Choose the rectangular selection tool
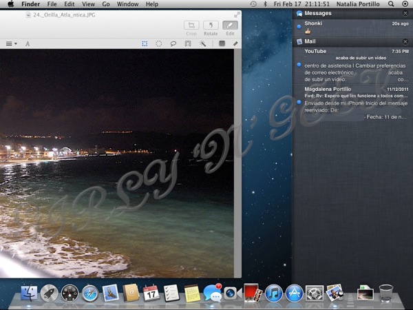This screenshot has height=310, width=413. pyautogui.click(x=145, y=44)
